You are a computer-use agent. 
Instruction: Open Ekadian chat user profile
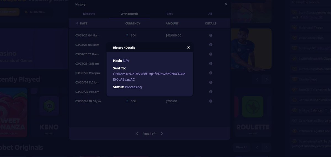tap(305, 79)
